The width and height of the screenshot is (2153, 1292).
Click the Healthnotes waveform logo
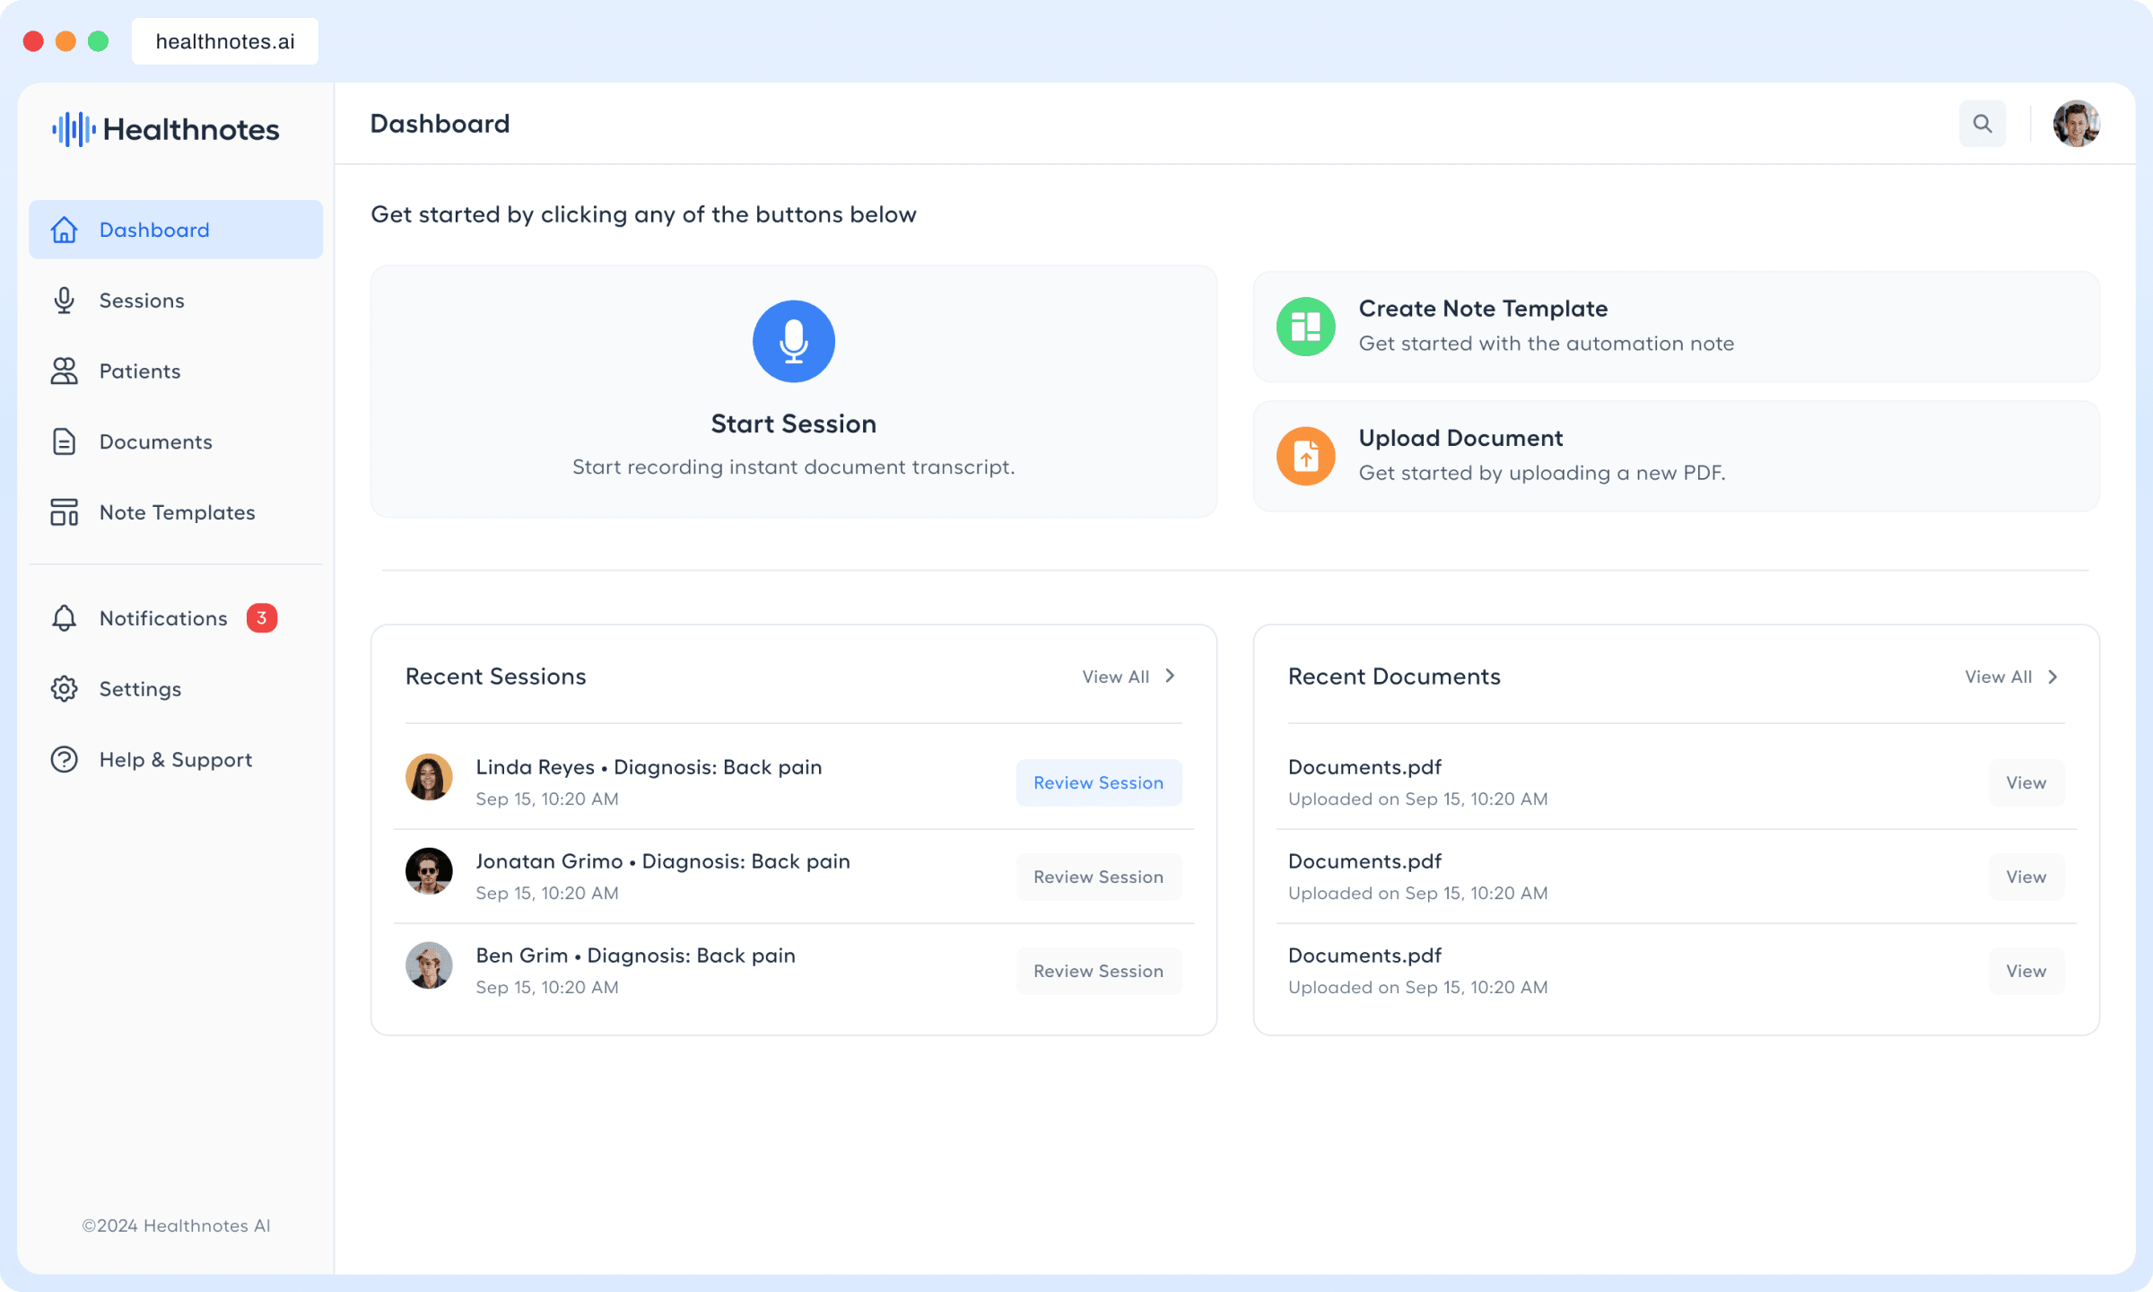pyautogui.click(x=74, y=129)
